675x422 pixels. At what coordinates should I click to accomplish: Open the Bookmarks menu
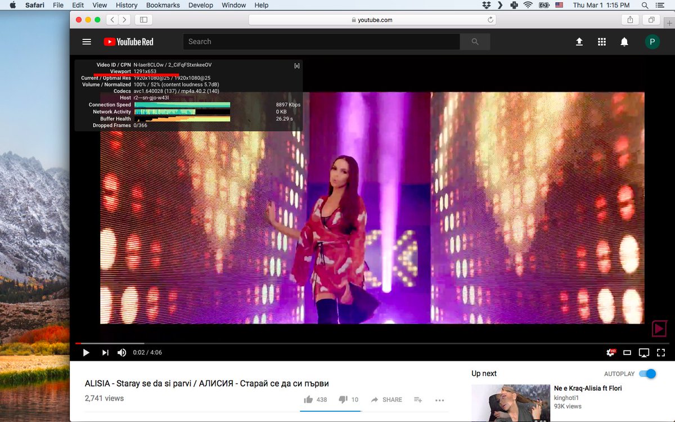pos(163,5)
